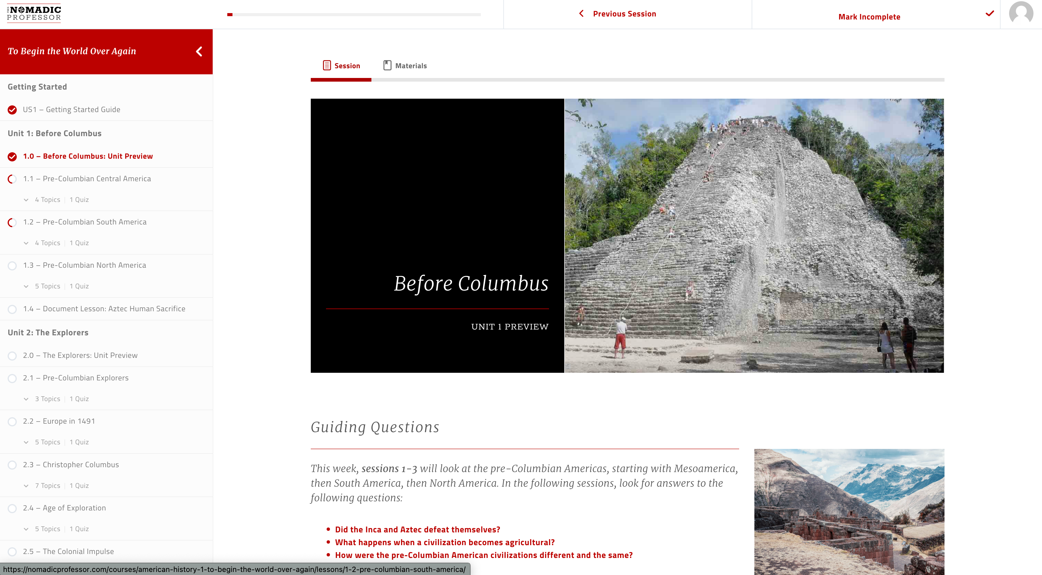Click in-progress circle icon for lesson 1.2

click(12, 222)
